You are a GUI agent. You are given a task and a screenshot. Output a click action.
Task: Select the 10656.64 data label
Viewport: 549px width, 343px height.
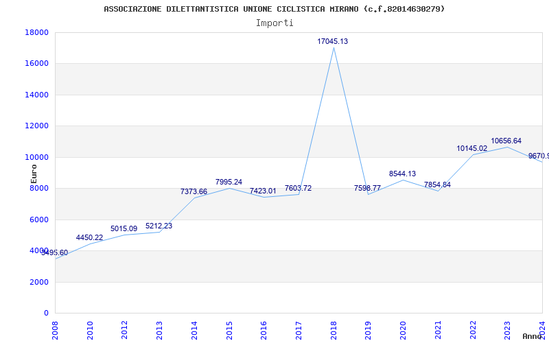tap(506, 141)
